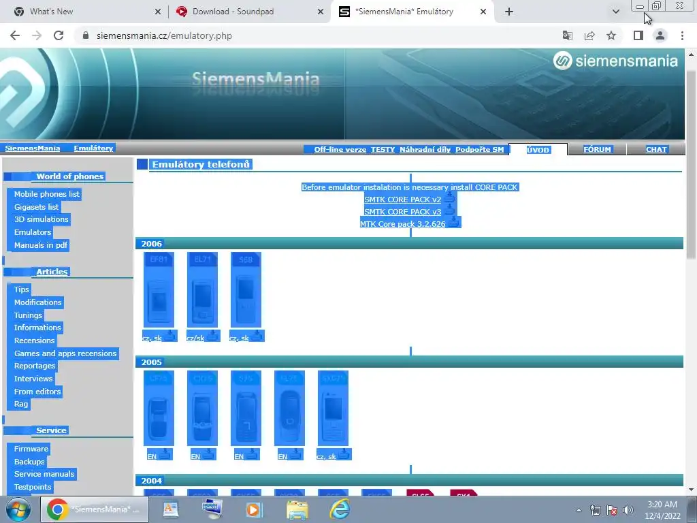Image resolution: width=697 pixels, height=523 pixels.
Task: Open the Náhradní díly link
Action: [x=425, y=149]
